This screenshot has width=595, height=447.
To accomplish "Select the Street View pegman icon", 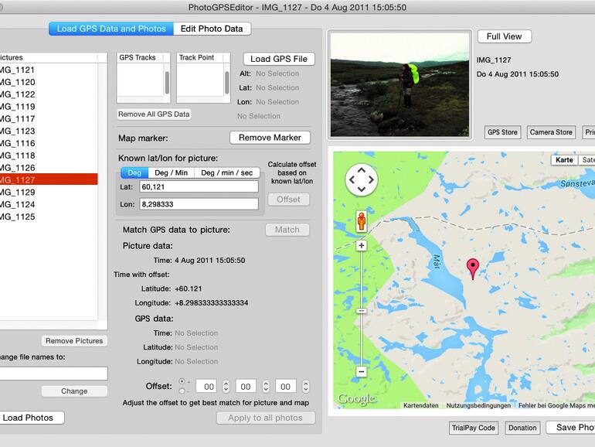I will pos(361,222).
